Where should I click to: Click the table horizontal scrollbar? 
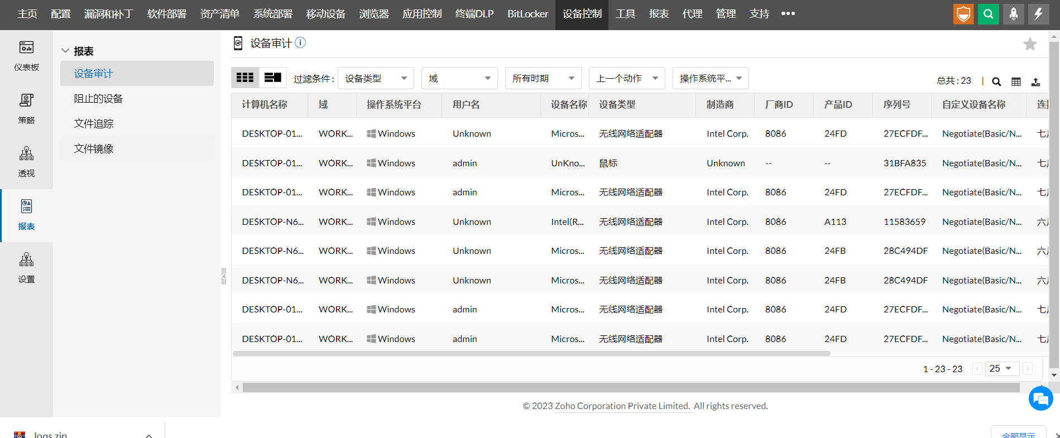[x=531, y=353]
